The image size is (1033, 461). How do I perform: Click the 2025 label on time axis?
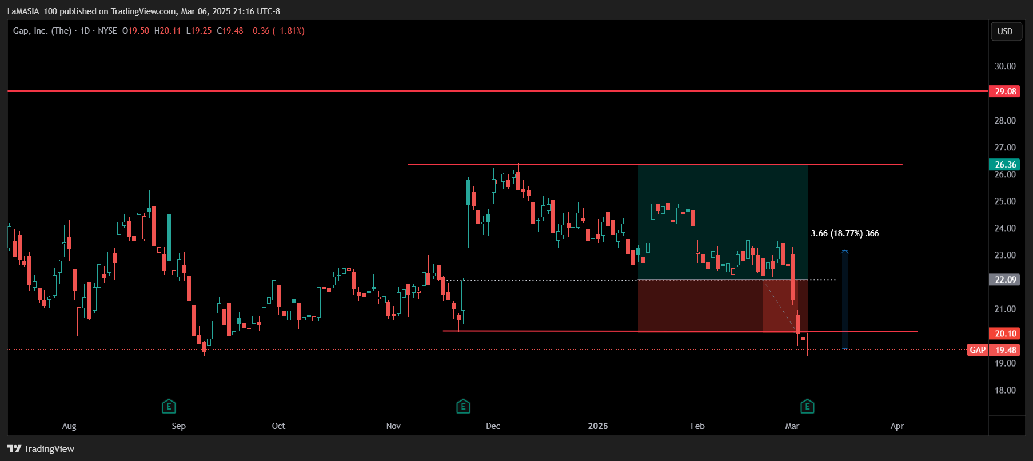click(x=598, y=426)
